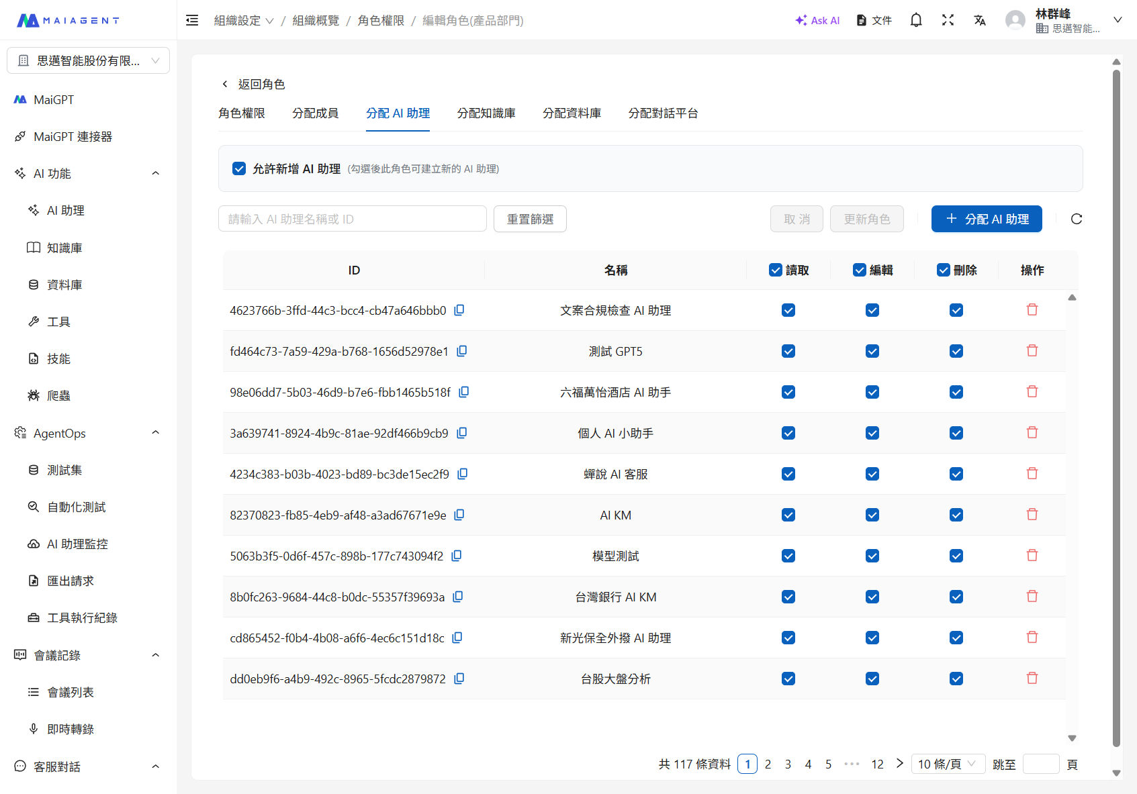Open Ask AI from the top bar
Screen dimensions: 1137x794
[817, 20]
